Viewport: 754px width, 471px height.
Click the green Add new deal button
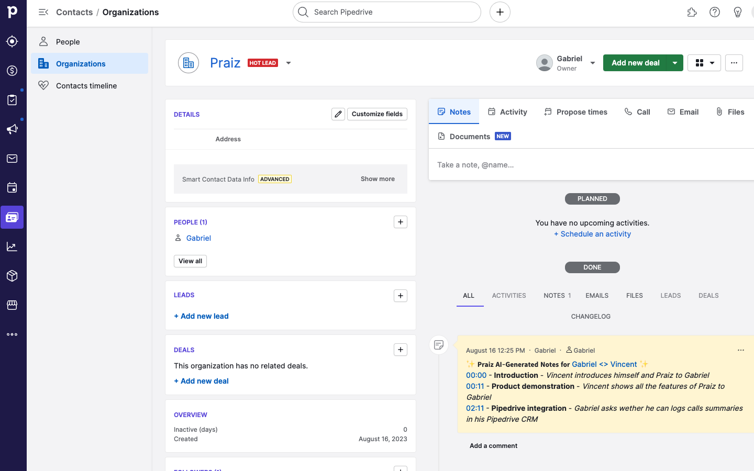[635, 63]
